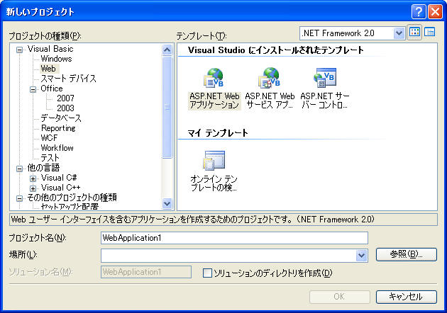
Task: Click the 参照(B)... browse button
Action: pos(407,254)
